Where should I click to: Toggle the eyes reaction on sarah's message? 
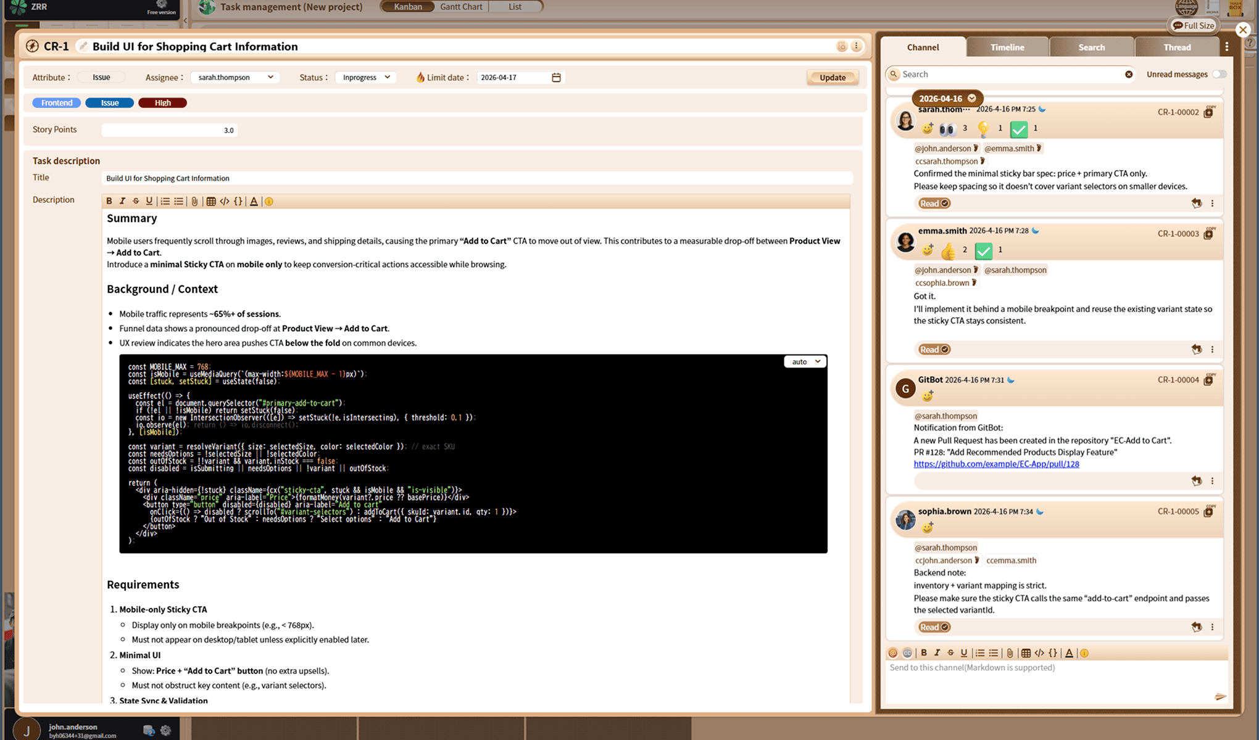[x=947, y=128]
